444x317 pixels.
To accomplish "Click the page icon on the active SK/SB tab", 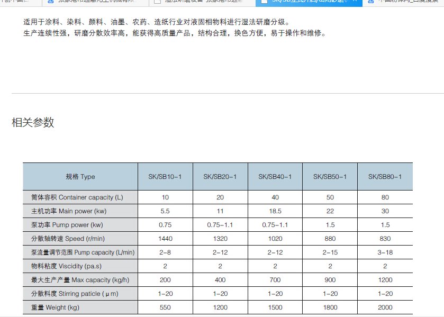I will pos(264,2).
